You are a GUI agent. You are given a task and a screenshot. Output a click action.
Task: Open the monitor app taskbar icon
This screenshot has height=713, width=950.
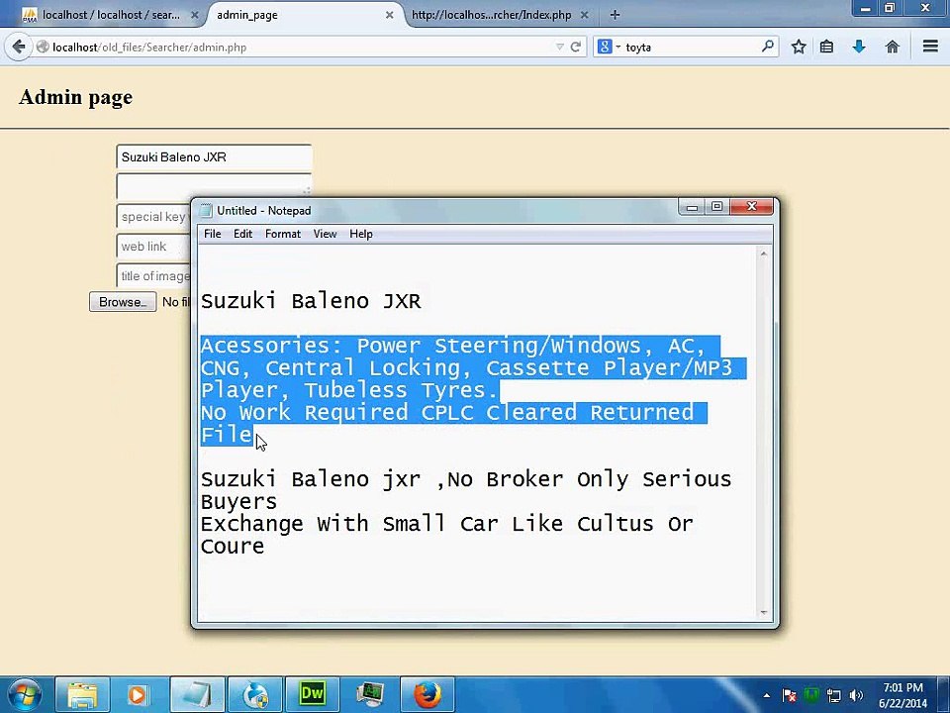[369, 695]
